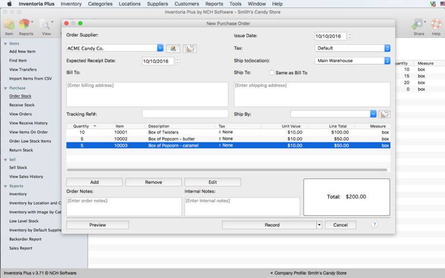
Task: Open the Ship By dropdown
Action: 373,114
